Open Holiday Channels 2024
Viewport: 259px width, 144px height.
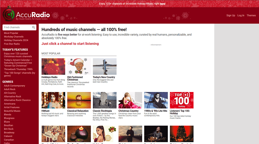tap(16, 40)
